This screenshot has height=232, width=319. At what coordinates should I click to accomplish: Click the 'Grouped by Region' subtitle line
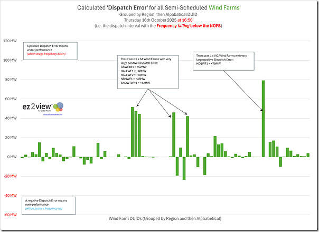pos(159,14)
